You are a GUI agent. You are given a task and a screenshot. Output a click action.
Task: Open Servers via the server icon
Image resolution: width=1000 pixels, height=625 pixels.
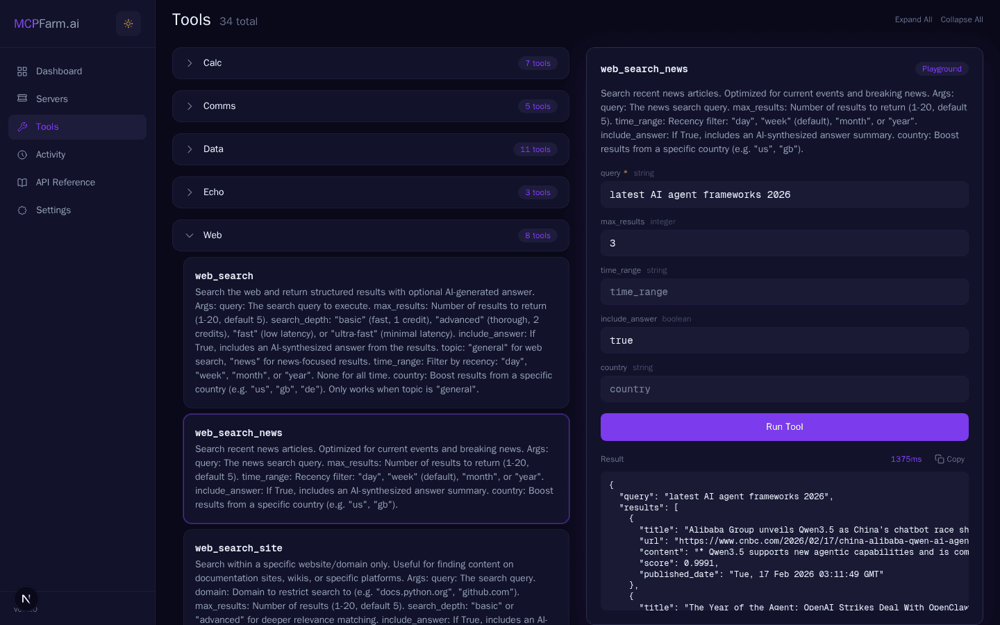point(22,99)
